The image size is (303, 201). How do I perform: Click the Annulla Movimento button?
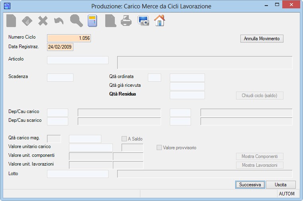262,39
